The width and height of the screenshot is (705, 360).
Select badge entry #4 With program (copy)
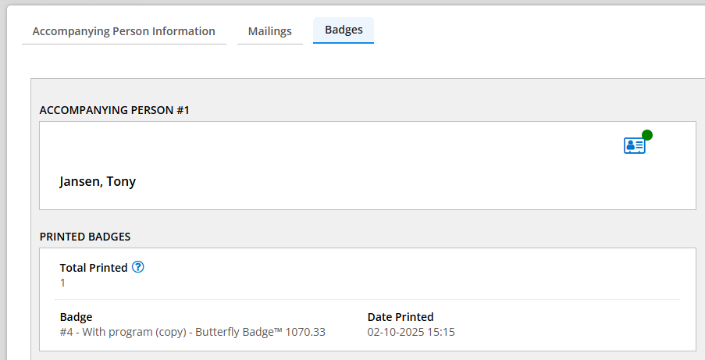tap(125, 332)
